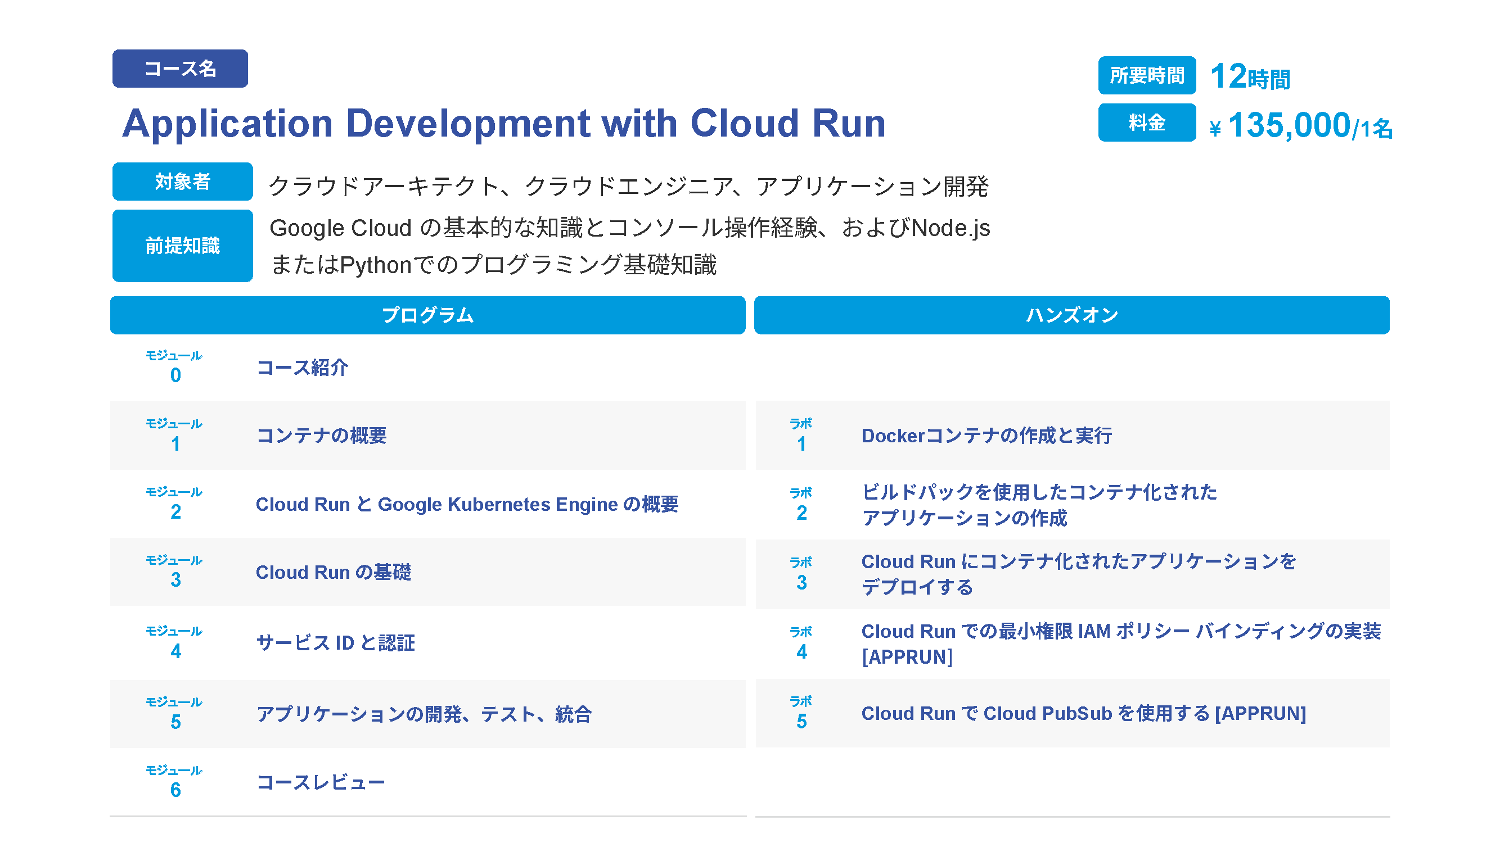Click lab 1 Dockerコンテナの作成と実行
Image resolution: width=1500 pixels, height=843 pixels.
click(x=986, y=436)
